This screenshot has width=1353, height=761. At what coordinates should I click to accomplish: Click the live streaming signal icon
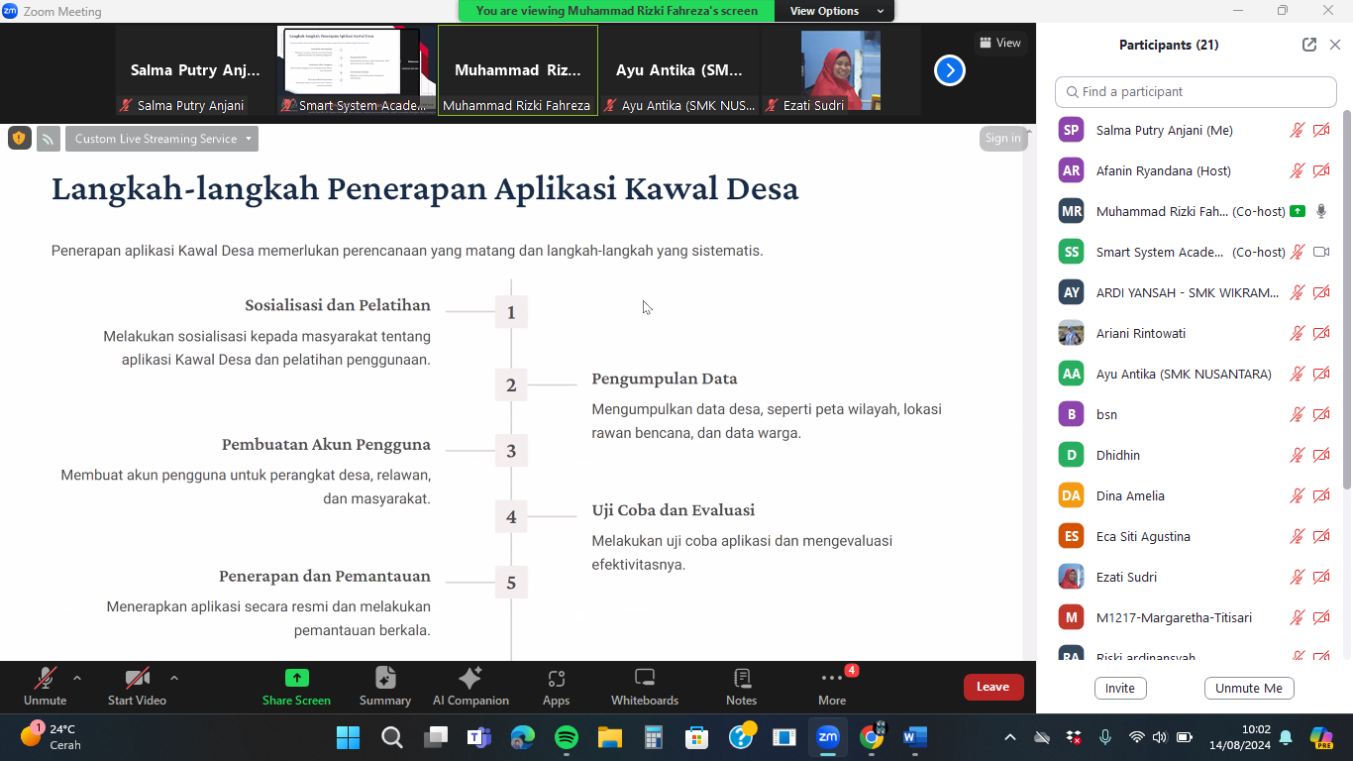49,139
